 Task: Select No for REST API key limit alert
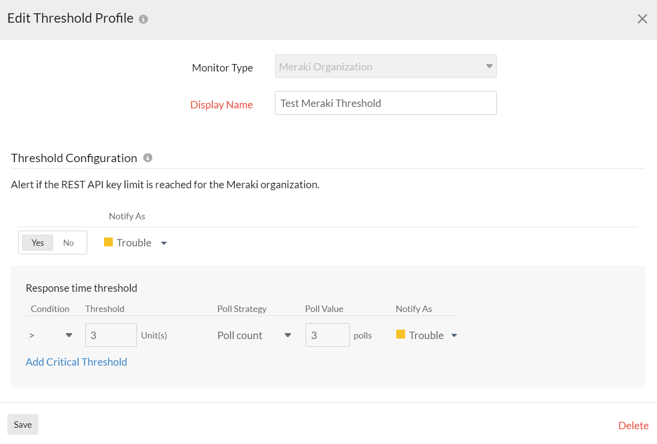[x=69, y=242]
